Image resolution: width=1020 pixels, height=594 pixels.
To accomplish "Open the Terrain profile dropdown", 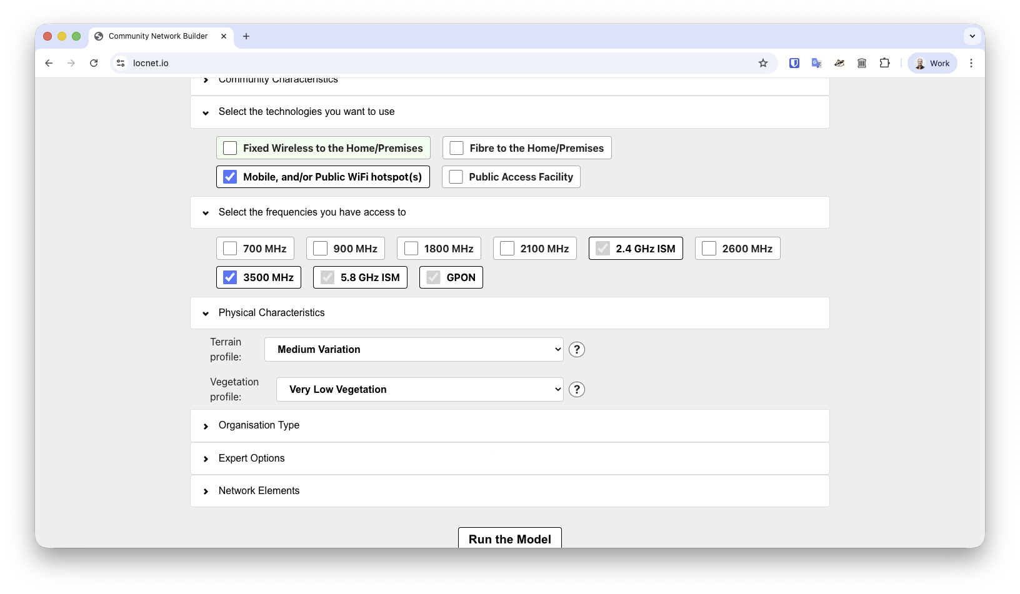I will tap(414, 350).
